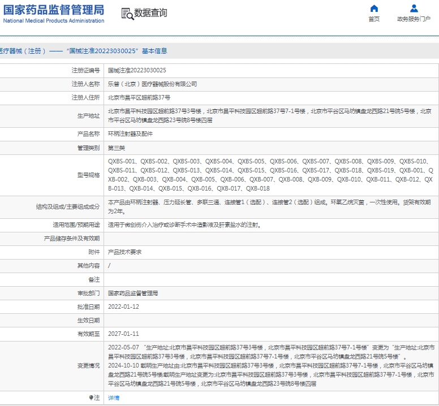
Task: Click the production address value text
Action: tap(270, 115)
